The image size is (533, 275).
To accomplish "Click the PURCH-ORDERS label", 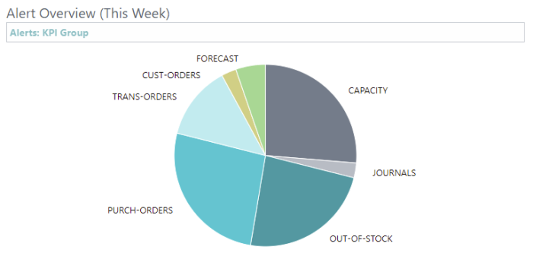I will coord(140,210).
